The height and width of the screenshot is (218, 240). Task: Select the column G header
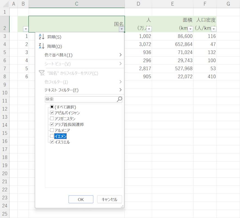point(228,4)
